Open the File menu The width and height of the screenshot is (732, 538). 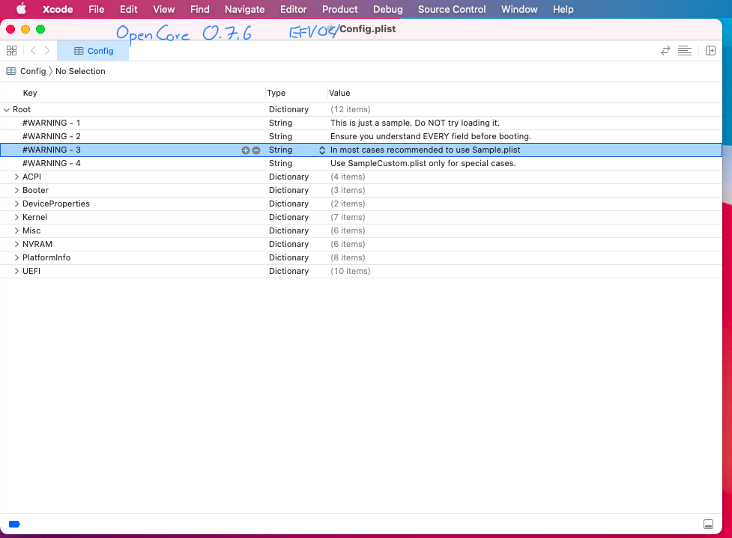[96, 9]
